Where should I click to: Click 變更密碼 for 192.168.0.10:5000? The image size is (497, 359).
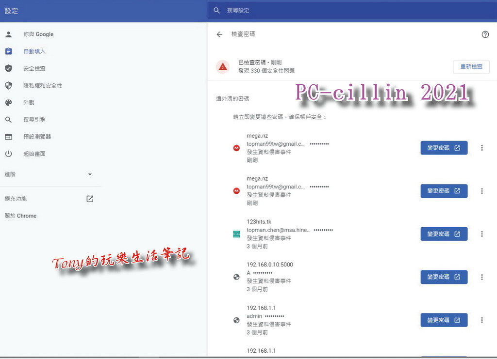click(x=444, y=277)
